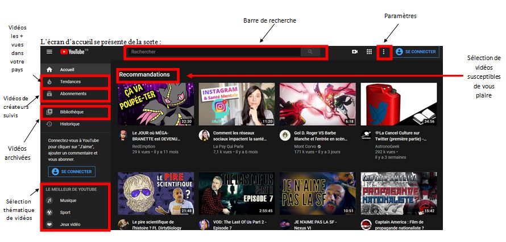The height and width of the screenshot is (242, 506).
Task: Open title Captain America : Film de propagande
Action: 399,224
